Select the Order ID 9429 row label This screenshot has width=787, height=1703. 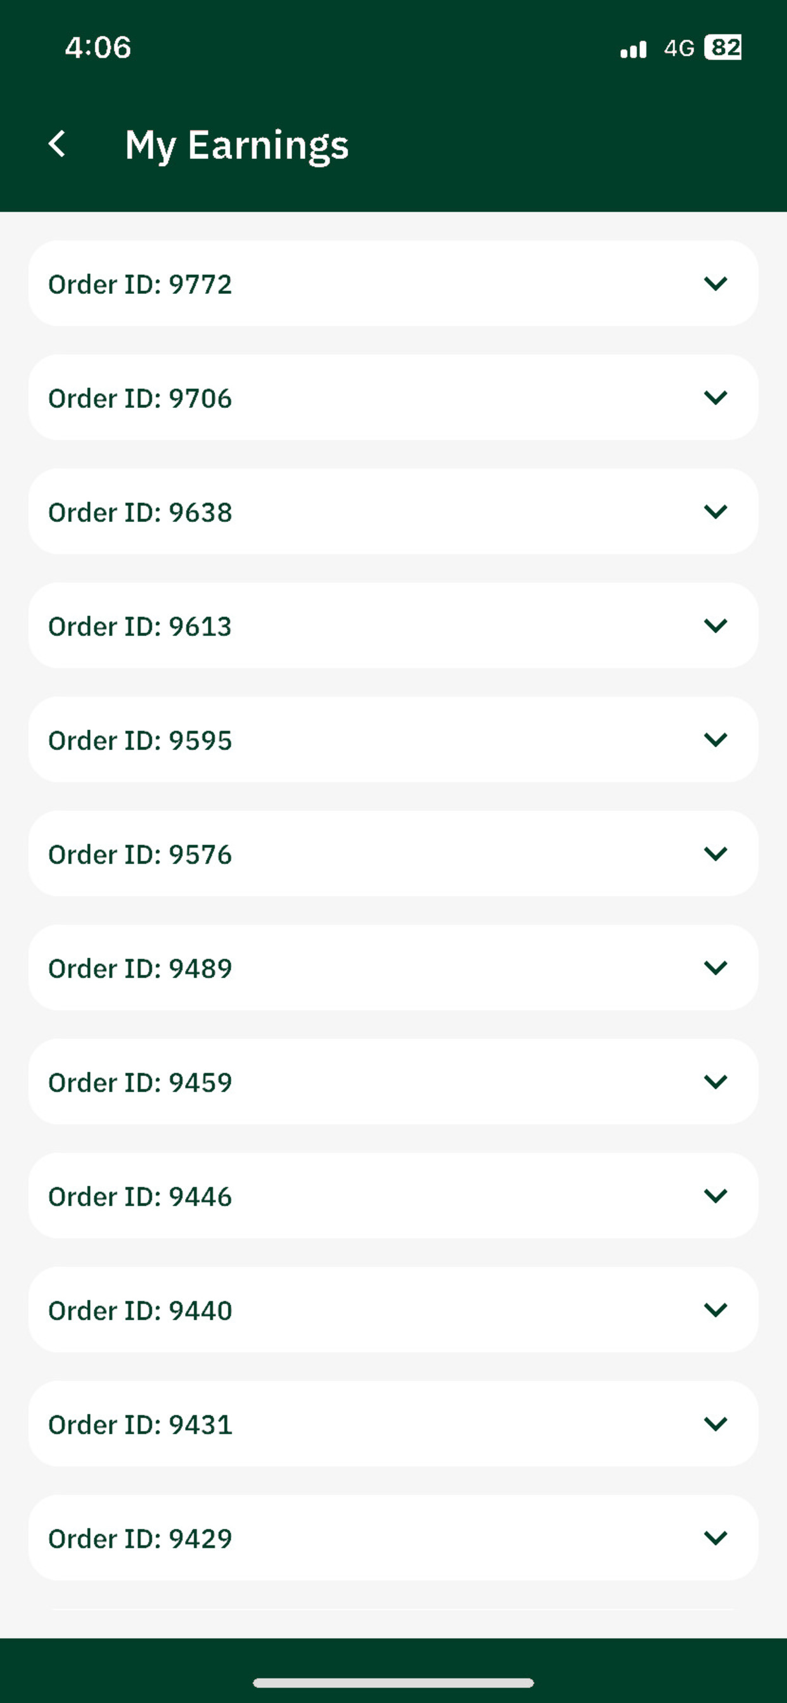140,1538
